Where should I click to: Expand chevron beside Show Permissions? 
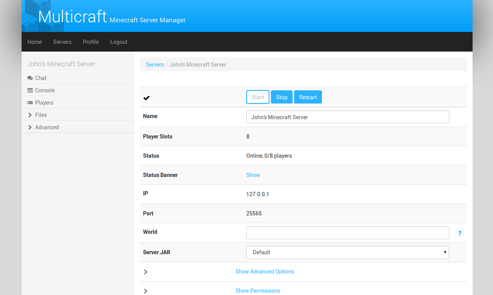coord(146,291)
